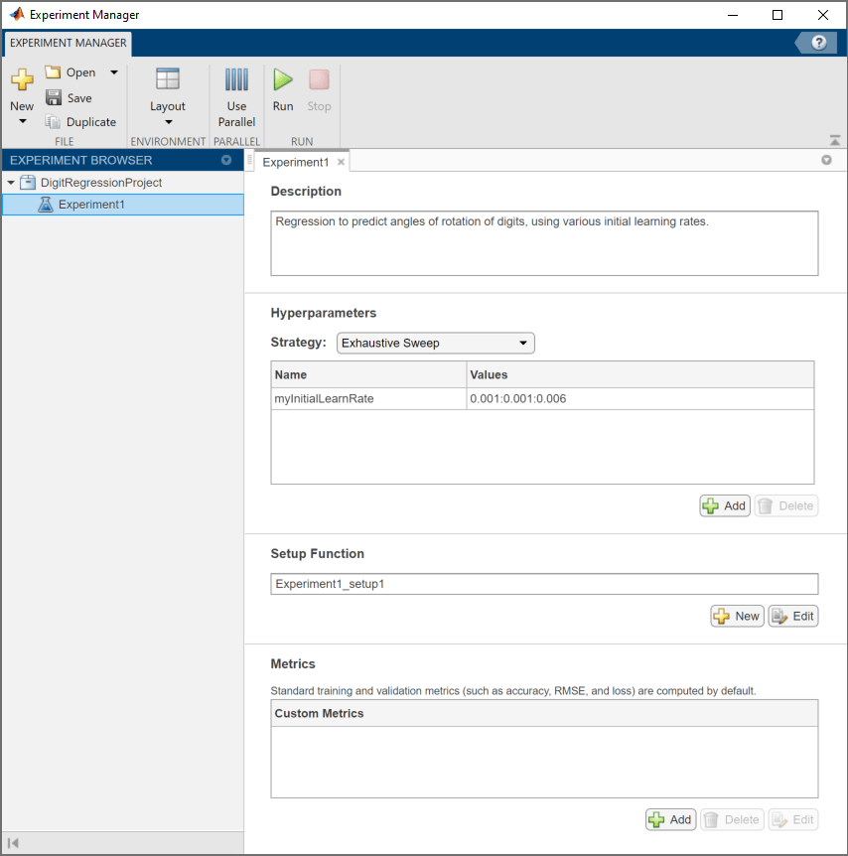
Task: Click the Values column header
Action: point(639,374)
